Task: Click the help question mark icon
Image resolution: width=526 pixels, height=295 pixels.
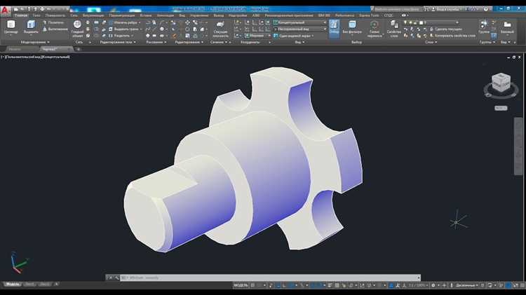Action: point(485,9)
